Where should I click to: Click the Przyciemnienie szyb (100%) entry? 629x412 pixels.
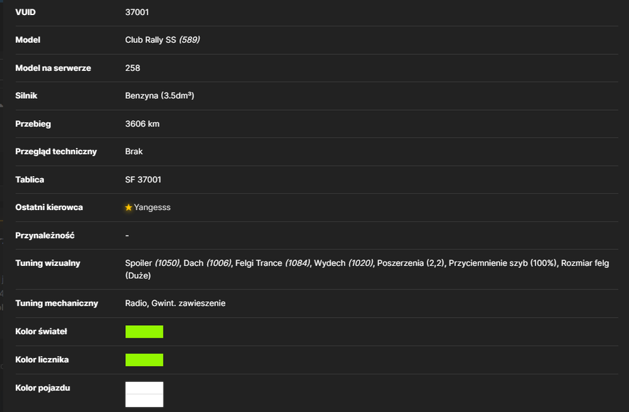pyautogui.click(x=503, y=263)
